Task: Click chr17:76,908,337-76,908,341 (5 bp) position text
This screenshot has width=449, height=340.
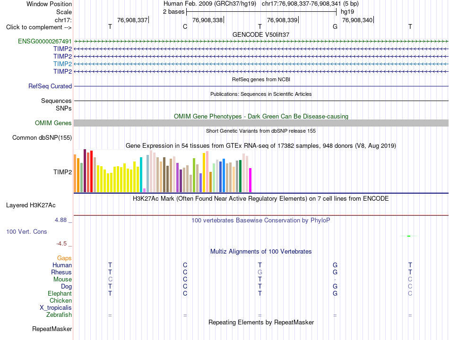Action: (x=310, y=4)
